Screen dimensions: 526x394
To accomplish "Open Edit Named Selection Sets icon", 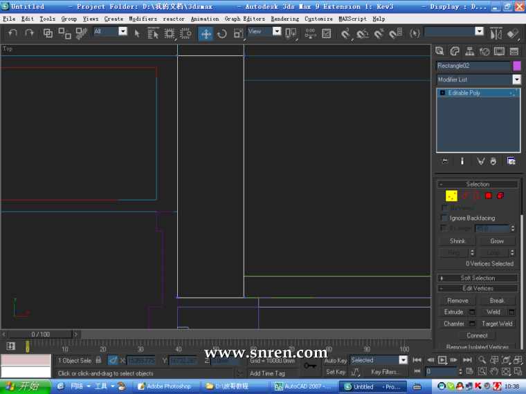I will click(415, 33).
